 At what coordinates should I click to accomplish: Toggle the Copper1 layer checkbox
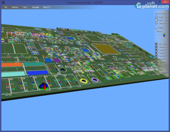coord(156,50)
